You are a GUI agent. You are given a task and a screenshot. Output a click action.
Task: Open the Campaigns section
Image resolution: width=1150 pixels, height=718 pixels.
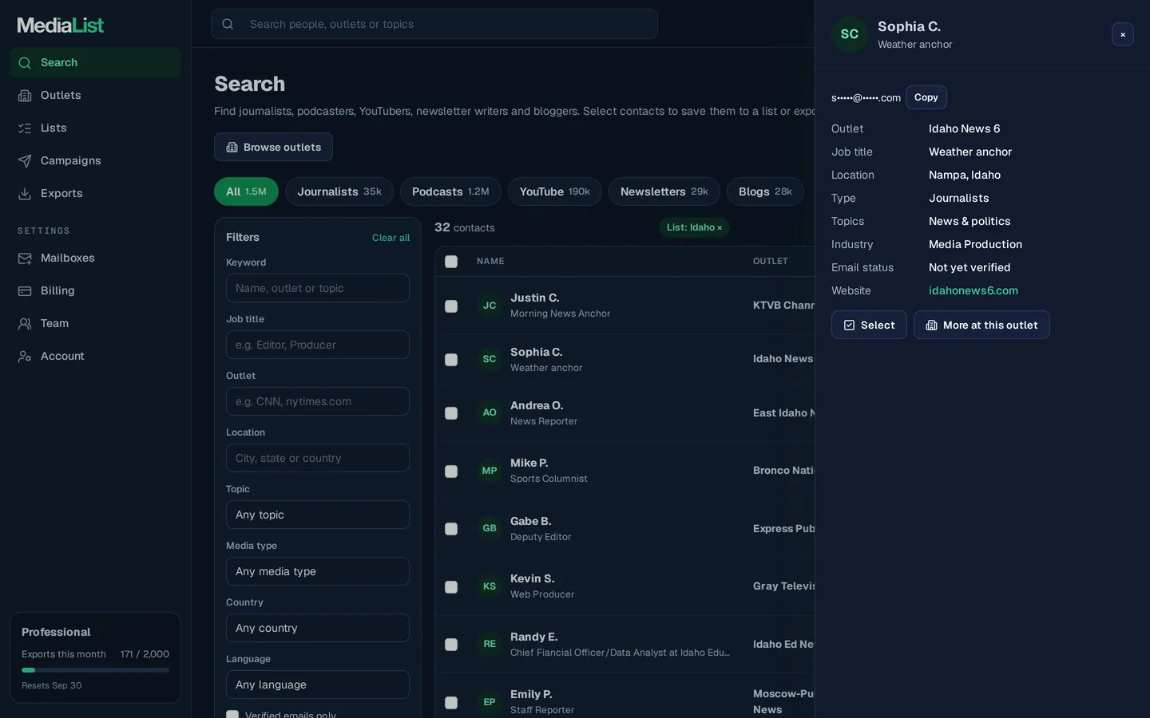[x=95, y=160]
